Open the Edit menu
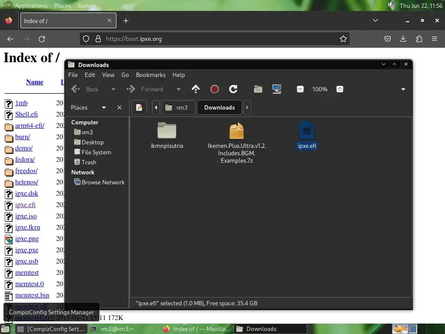Viewport: 445px width, 334px height. click(90, 75)
